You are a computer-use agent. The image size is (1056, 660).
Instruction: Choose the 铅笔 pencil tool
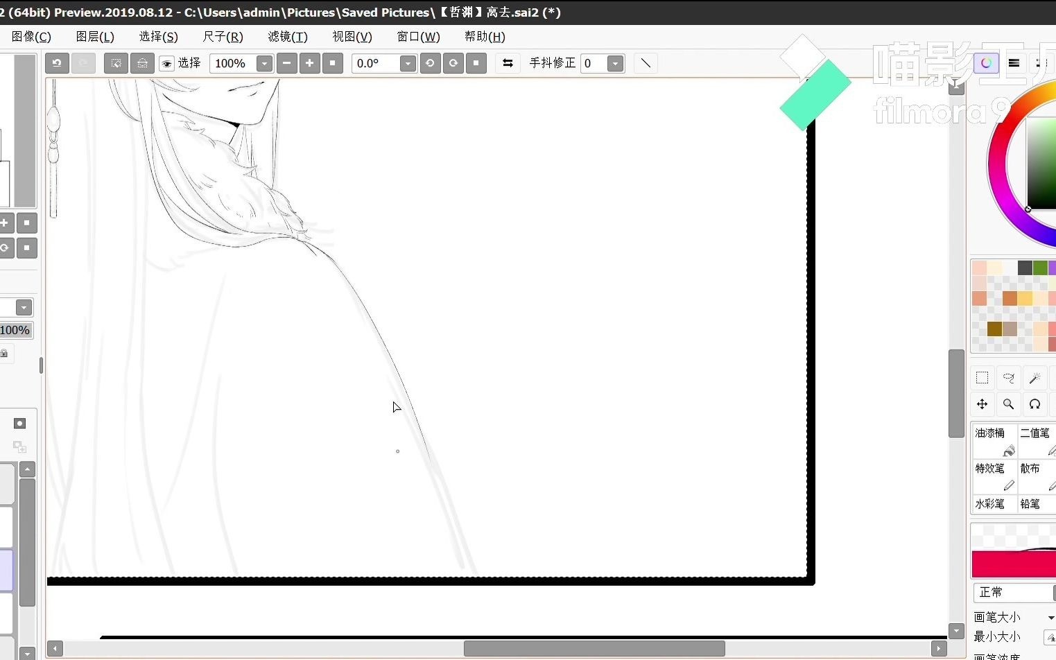click(1037, 504)
